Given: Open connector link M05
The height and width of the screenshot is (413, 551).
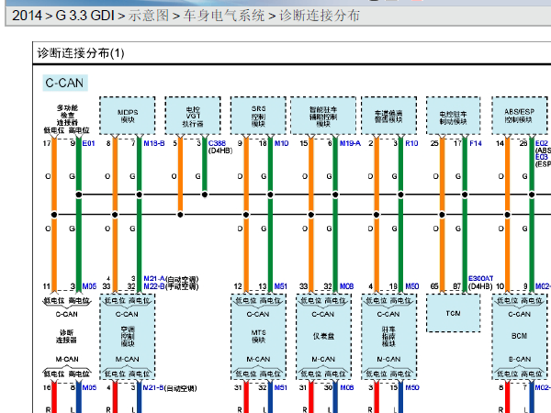Looking at the screenshot, I should [89, 387].
